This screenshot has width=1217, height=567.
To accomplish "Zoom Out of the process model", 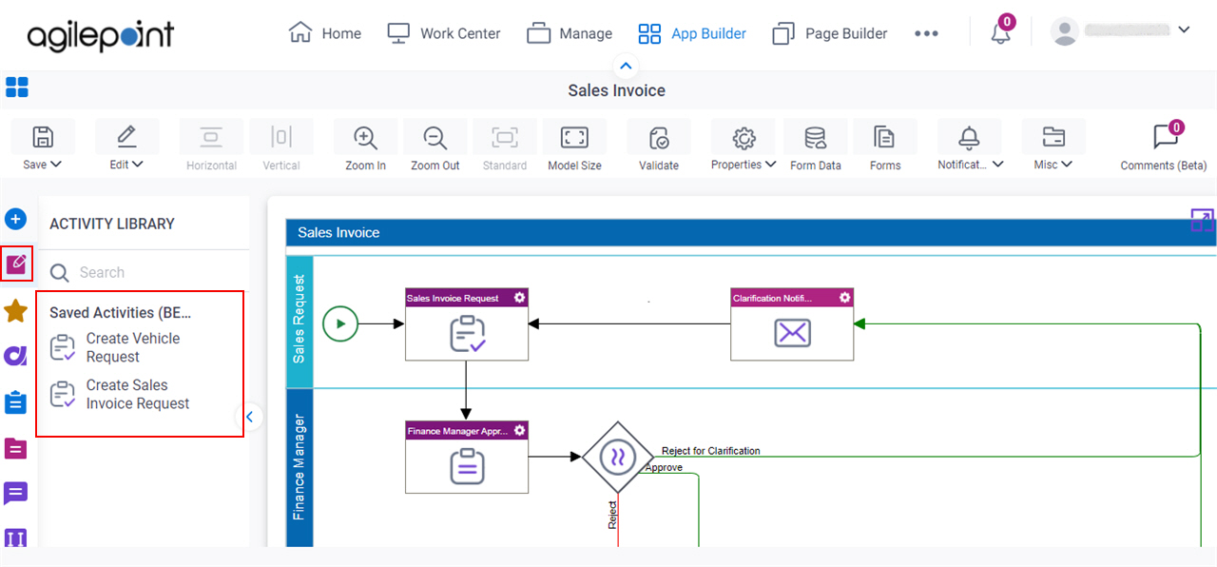I will pyautogui.click(x=435, y=138).
